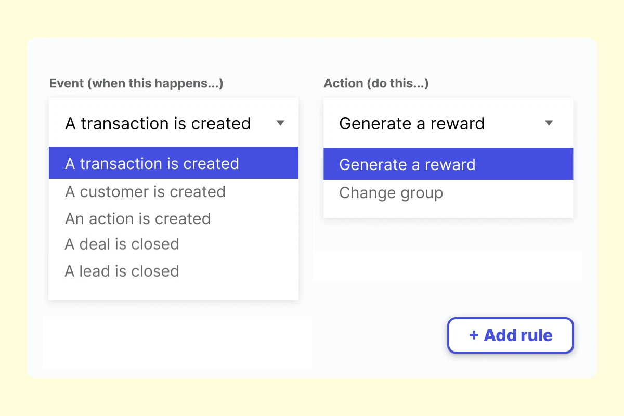The height and width of the screenshot is (416, 624).
Task: Choose 'A customer is created' event
Action: pyautogui.click(x=145, y=191)
